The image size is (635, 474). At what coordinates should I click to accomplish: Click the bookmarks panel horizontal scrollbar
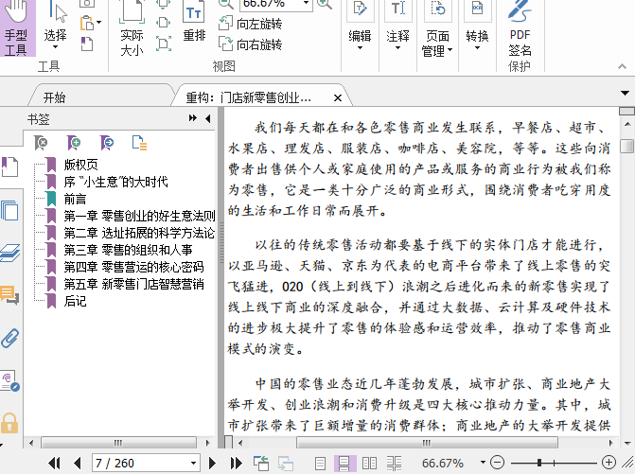(118, 443)
